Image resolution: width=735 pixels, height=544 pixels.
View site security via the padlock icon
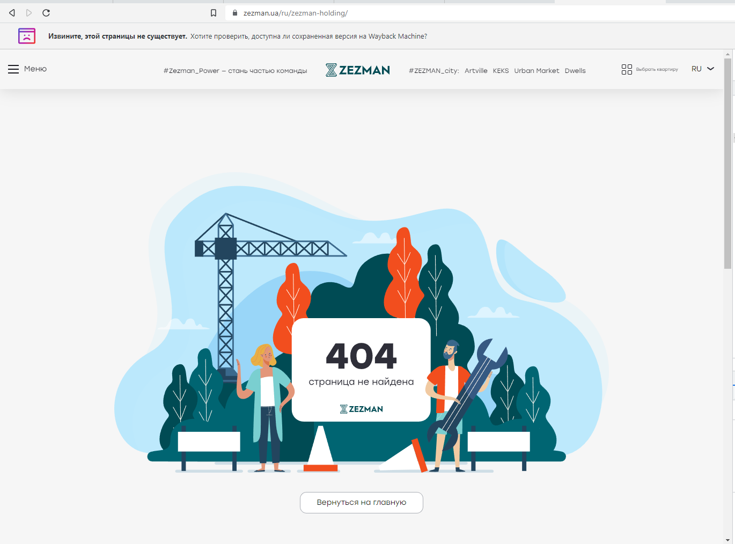tap(234, 13)
